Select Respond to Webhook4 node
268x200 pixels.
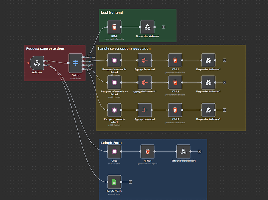coord(183,152)
